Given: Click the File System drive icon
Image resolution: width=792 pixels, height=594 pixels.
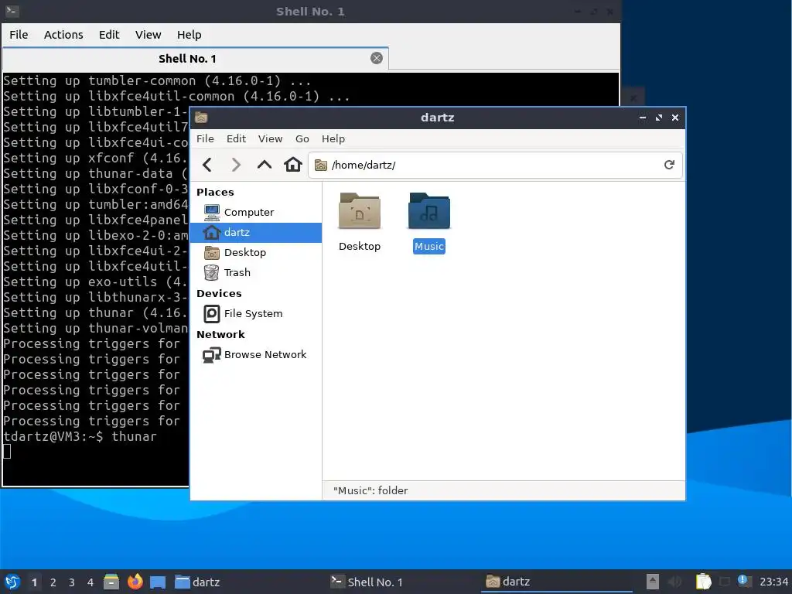Looking at the screenshot, I should point(212,314).
